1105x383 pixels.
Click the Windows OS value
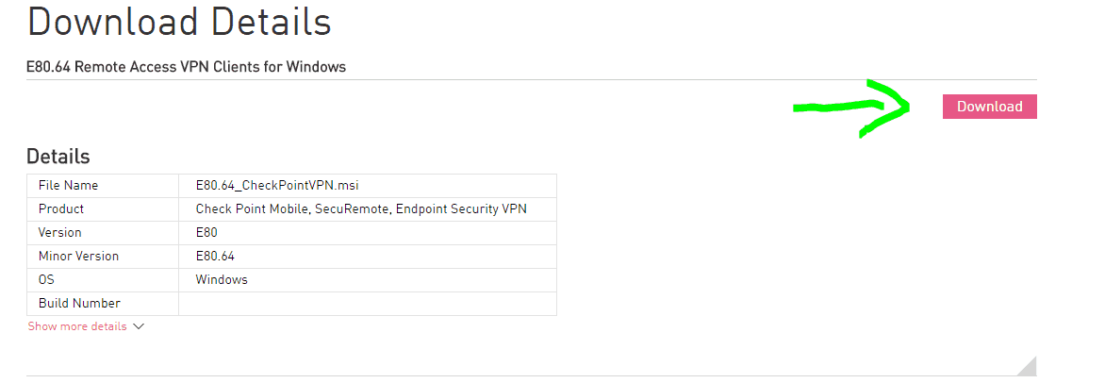222,280
